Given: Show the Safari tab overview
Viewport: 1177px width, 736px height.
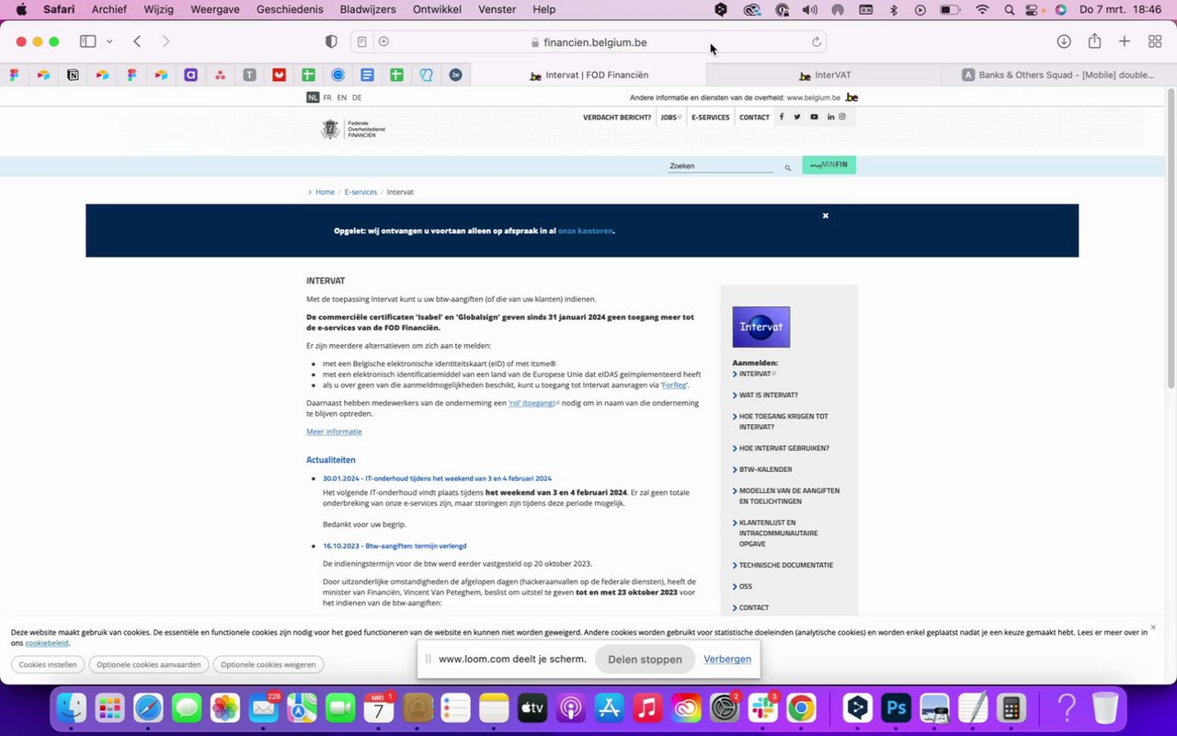Looking at the screenshot, I should tap(1155, 41).
